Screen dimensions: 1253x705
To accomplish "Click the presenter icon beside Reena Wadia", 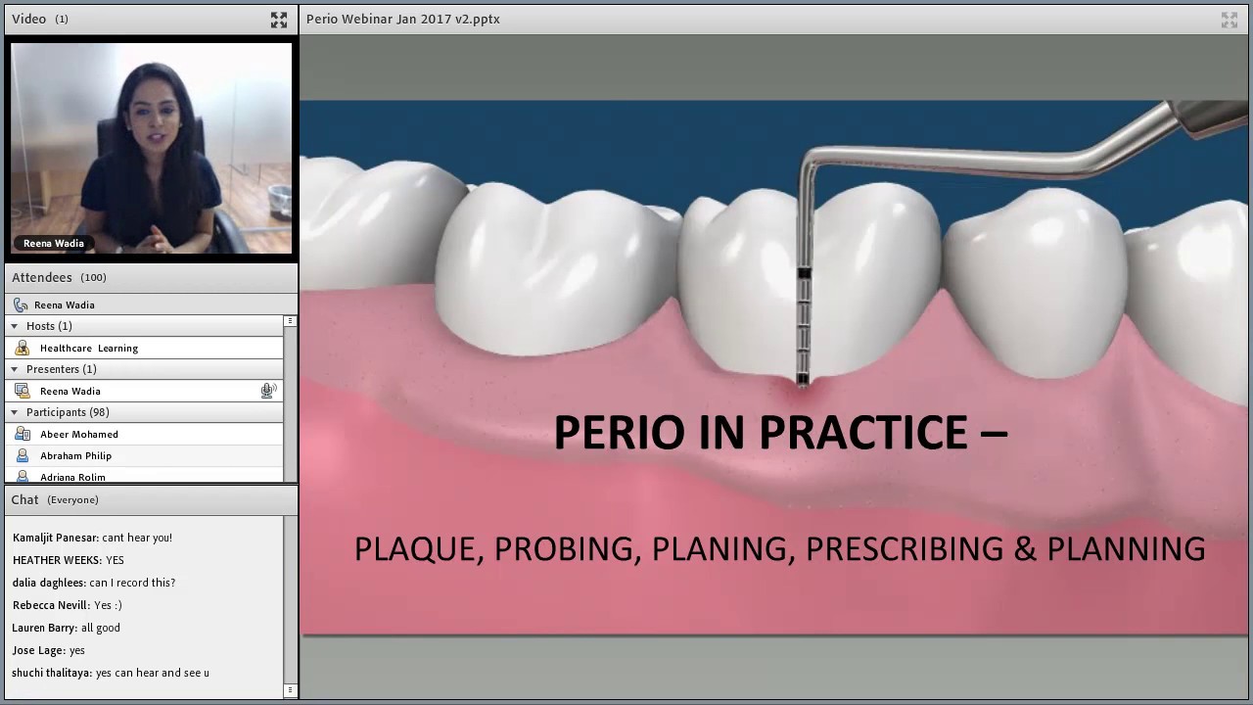I will tap(23, 391).
